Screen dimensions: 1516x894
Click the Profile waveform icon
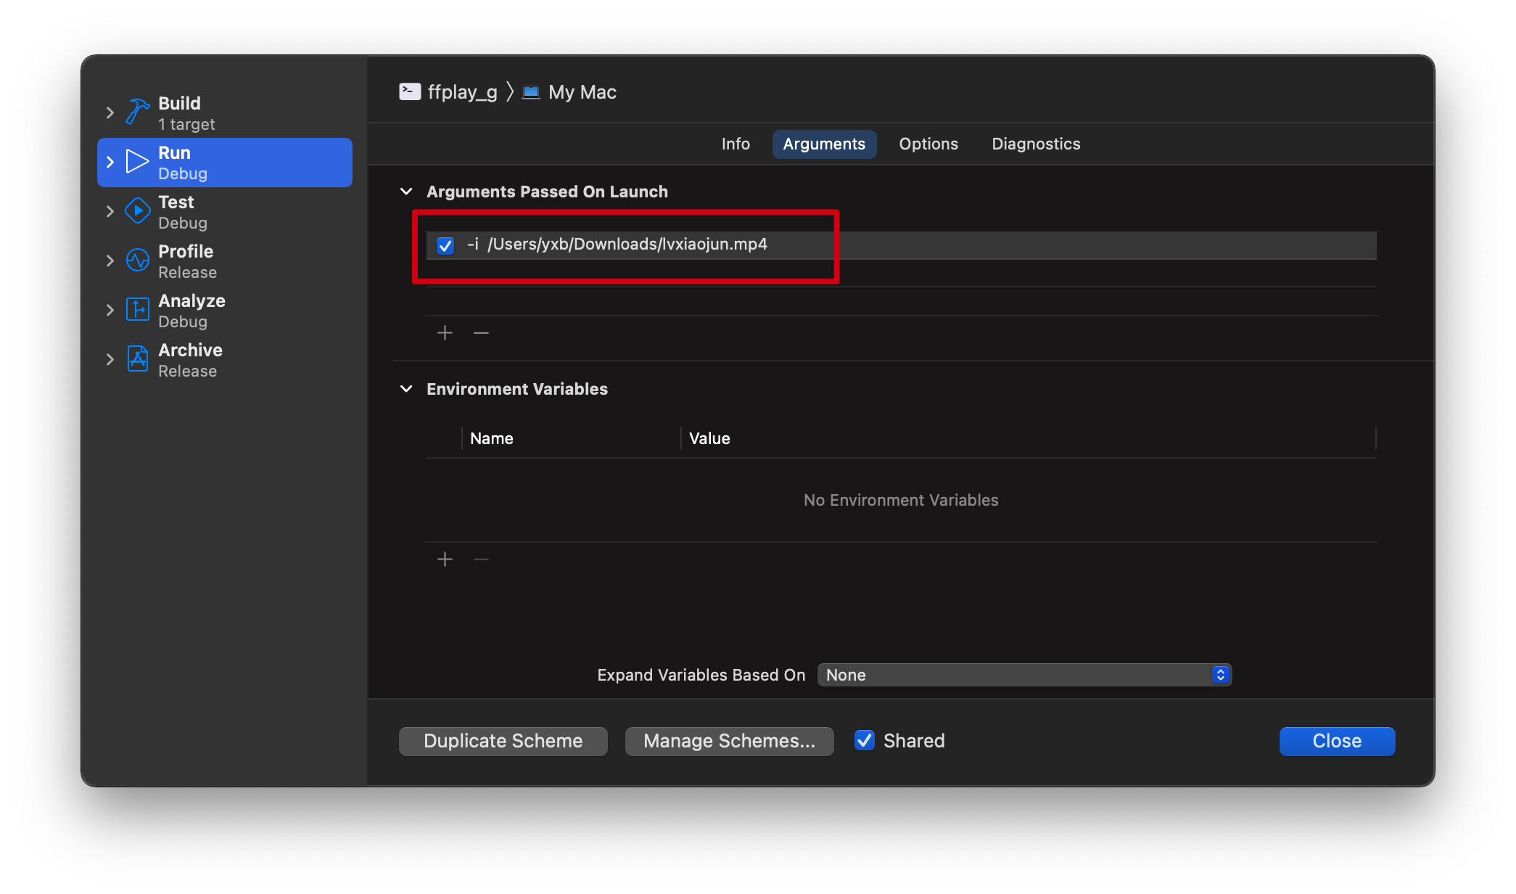coord(137,261)
